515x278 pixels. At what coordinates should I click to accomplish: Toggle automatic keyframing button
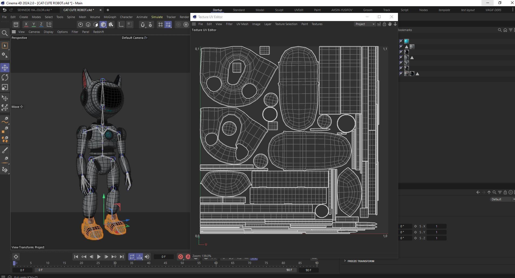pos(188,257)
